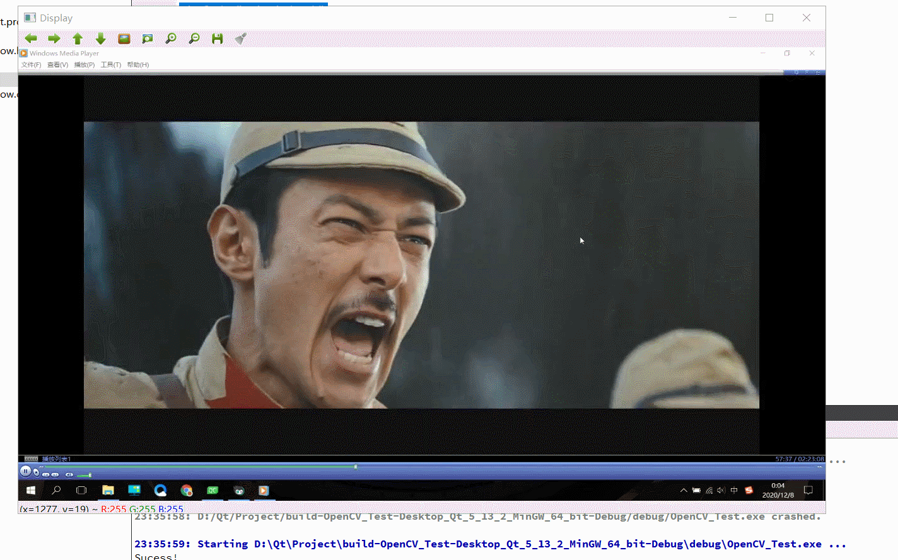Zoom out with the minus magnifier
Image resolution: width=898 pixels, height=560 pixels.
pyautogui.click(x=194, y=38)
